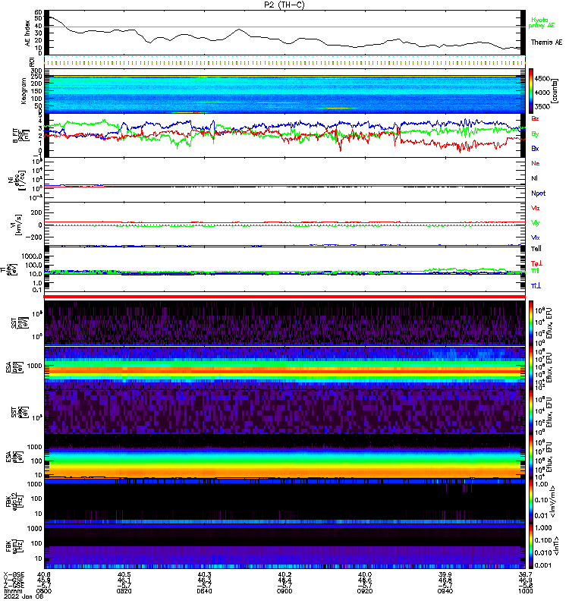The width and height of the screenshot is (569, 607).
Task: Click the 0920 time tick label
Action: click(x=365, y=591)
